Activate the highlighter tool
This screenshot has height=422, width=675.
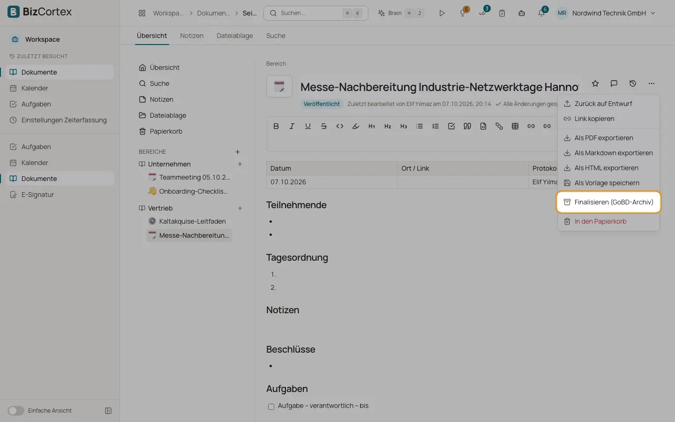356,126
